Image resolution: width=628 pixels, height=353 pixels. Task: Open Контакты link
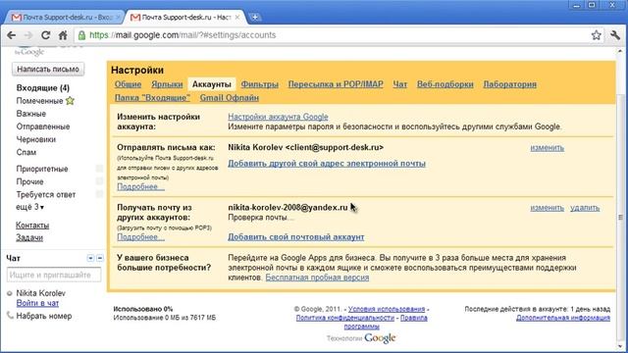tap(32, 226)
